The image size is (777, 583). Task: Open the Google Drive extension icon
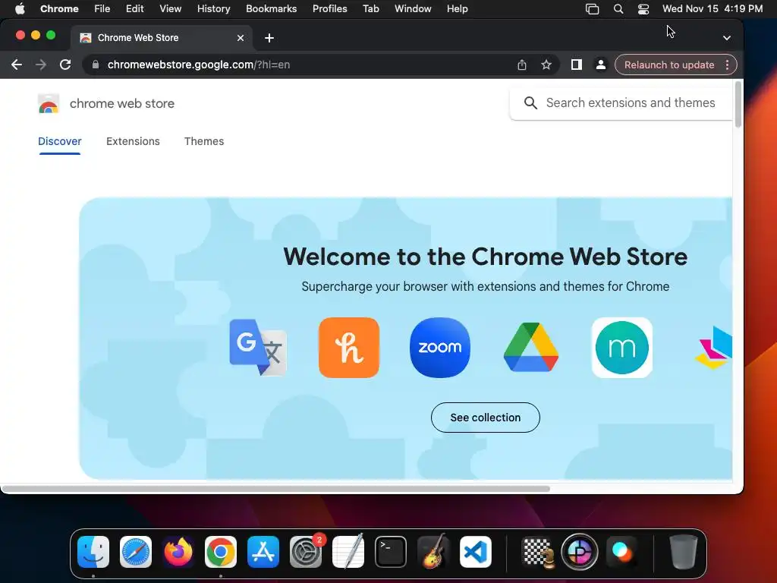tap(531, 347)
